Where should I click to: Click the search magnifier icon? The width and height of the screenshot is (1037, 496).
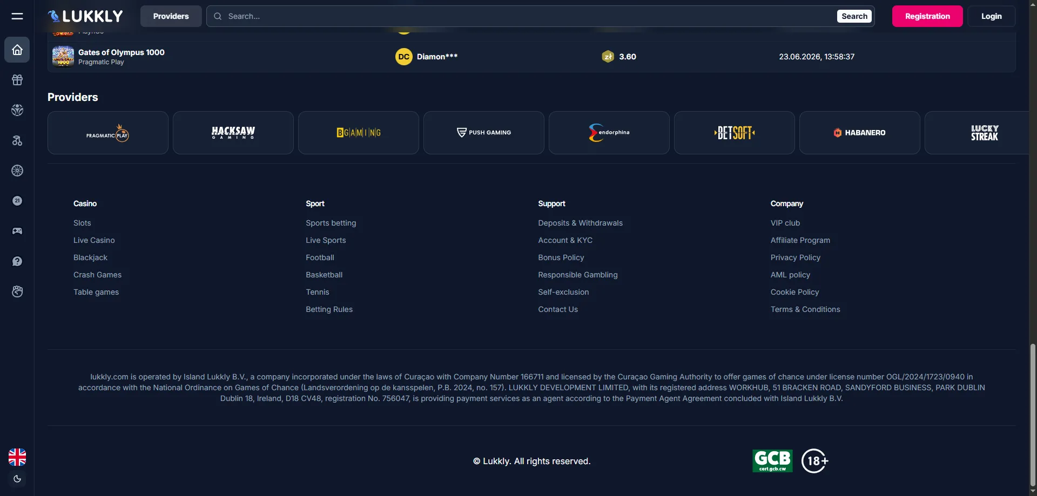coord(218,16)
